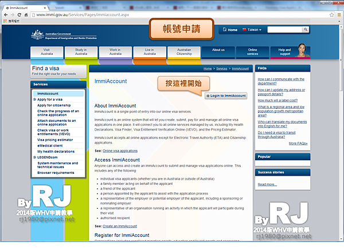Click the page vertical scrollbar thumb
The width and height of the screenshot is (344, 250).
point(341,59)
